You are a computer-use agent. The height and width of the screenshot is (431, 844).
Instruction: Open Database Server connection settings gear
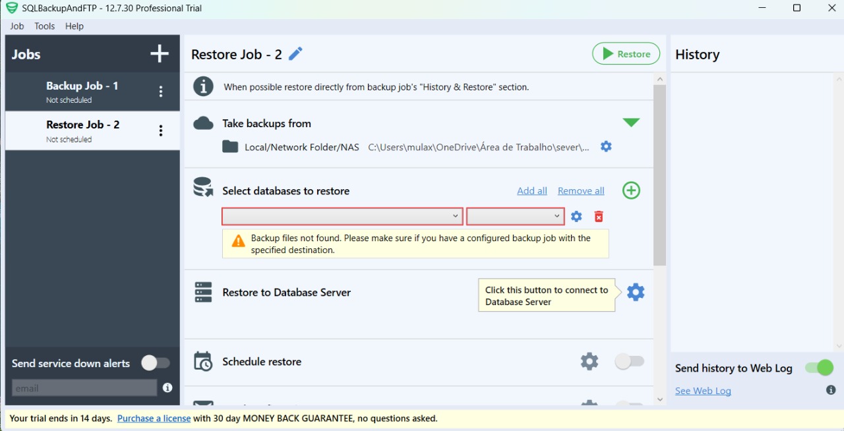(636, 292)
